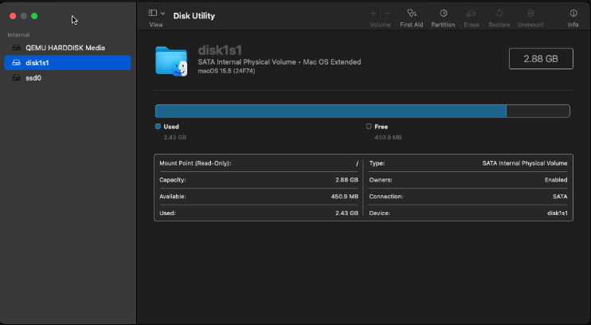Click the Owners Enabled value
This screenshot has width=591, height=325.
pos(556,180)
